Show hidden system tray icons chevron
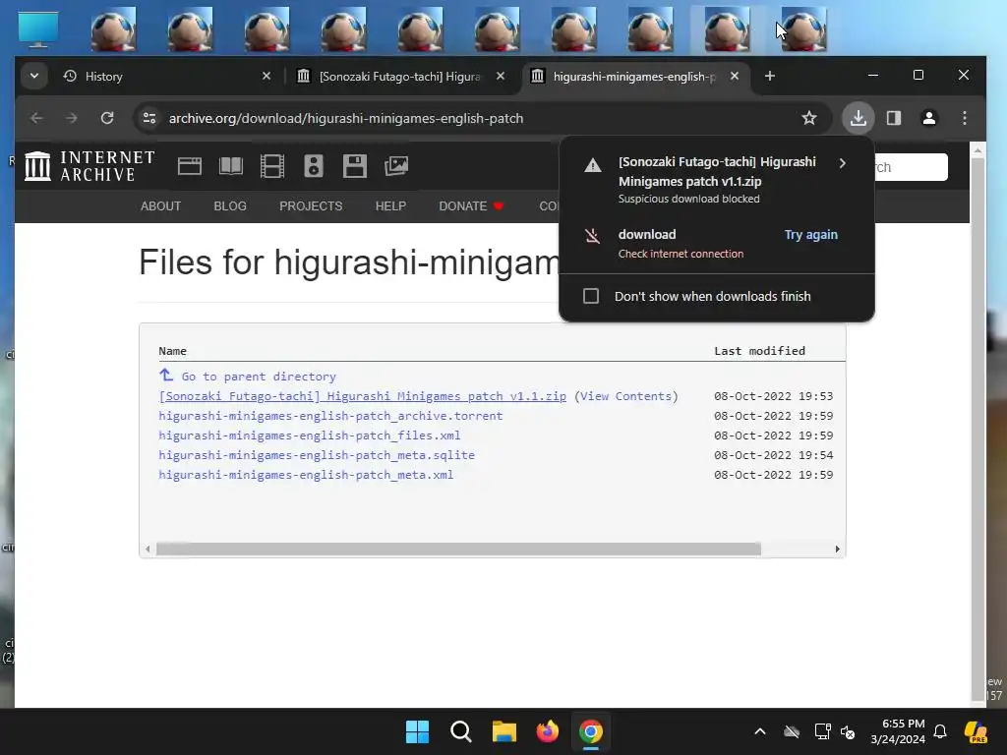Image resolution: width=1007 pixels, height=755 pixels. pyautogui.click(x=760, y=731)
